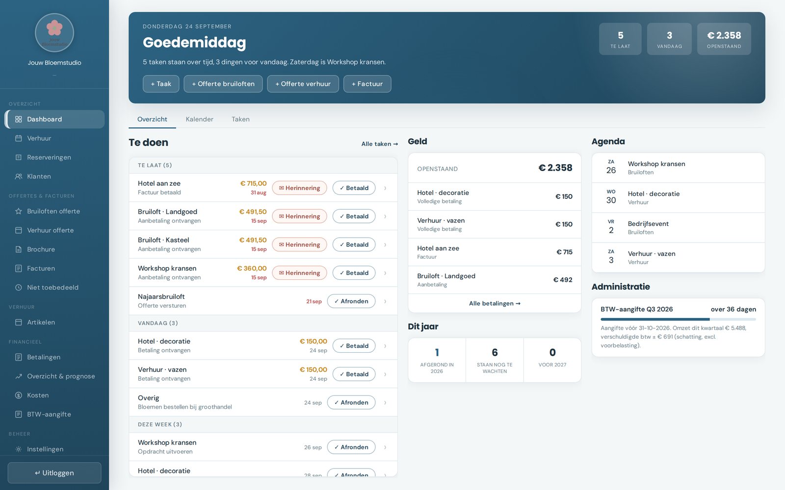Click the Facturen icon in sidebar

pos(19,269)
